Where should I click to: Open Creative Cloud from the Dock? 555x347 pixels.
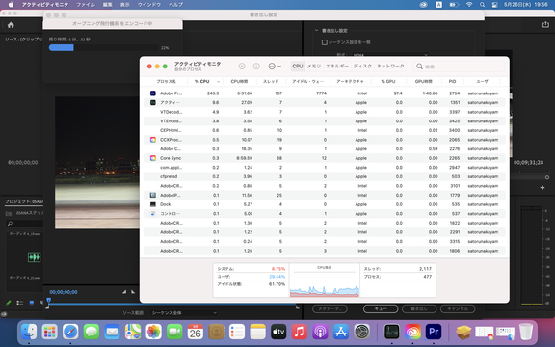point(412,332)
